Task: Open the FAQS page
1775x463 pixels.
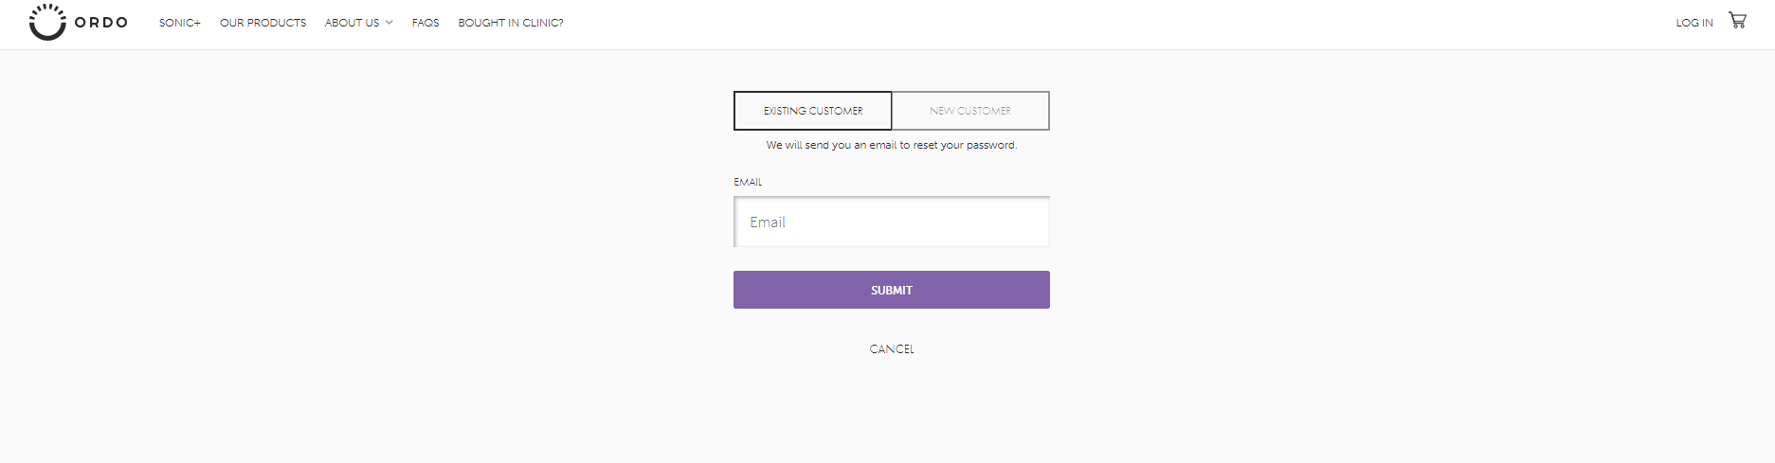Action: tap(426, 23)
